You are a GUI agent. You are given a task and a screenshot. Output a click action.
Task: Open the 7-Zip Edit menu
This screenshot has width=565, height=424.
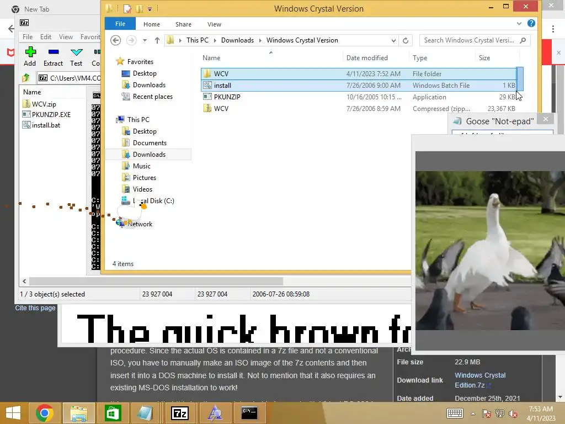pyautogui.click(x=45, y=37)
